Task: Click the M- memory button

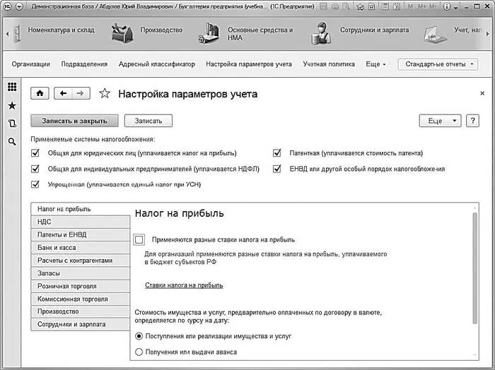Action: [433, 6]
